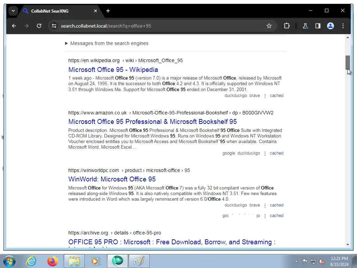Screen dimensions: 357x268
Task: Open the Extensions puzzle icon
Action: tap(287, 26)
